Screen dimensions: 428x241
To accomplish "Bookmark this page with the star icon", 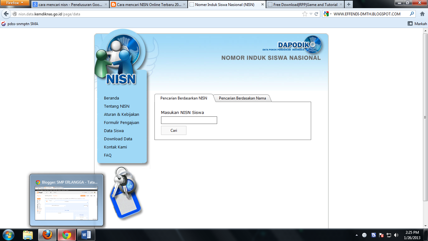I will coord(305,14).
